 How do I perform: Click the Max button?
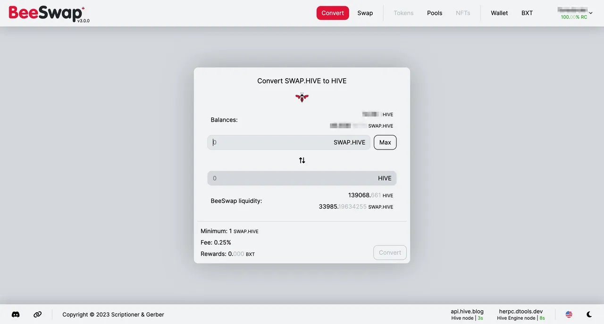coord(385,142)
